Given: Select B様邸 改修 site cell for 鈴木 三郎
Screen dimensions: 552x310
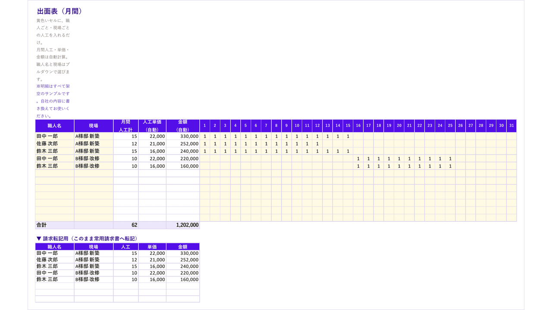Looking at the screenshot, I should coord(94,166).
